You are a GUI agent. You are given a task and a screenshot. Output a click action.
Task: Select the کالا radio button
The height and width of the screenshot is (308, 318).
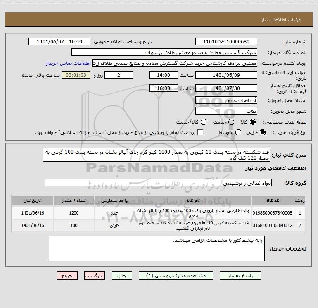(x=253, y=122)
